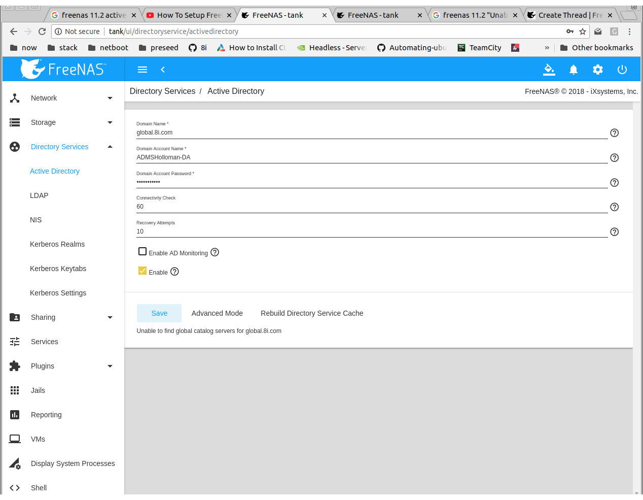Show help for Enable AD Monitoring option

tap(215, 252)
